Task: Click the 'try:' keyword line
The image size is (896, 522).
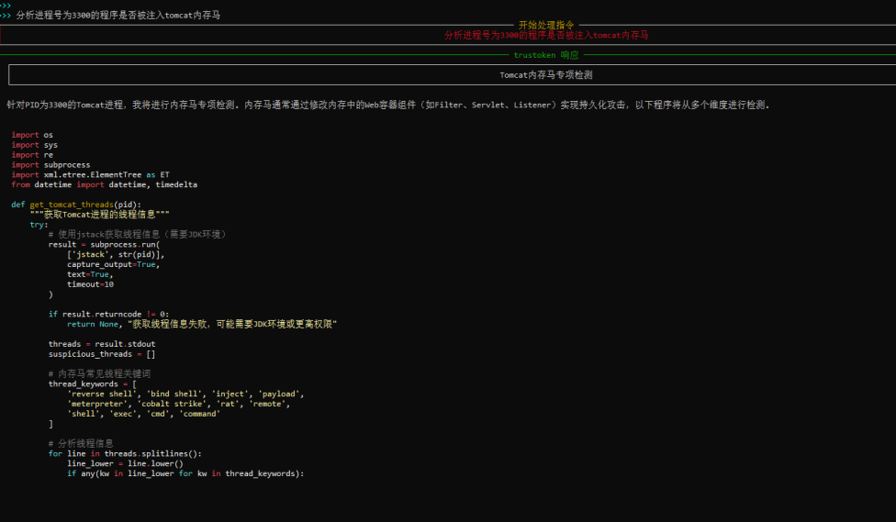Action: point(39,225)
